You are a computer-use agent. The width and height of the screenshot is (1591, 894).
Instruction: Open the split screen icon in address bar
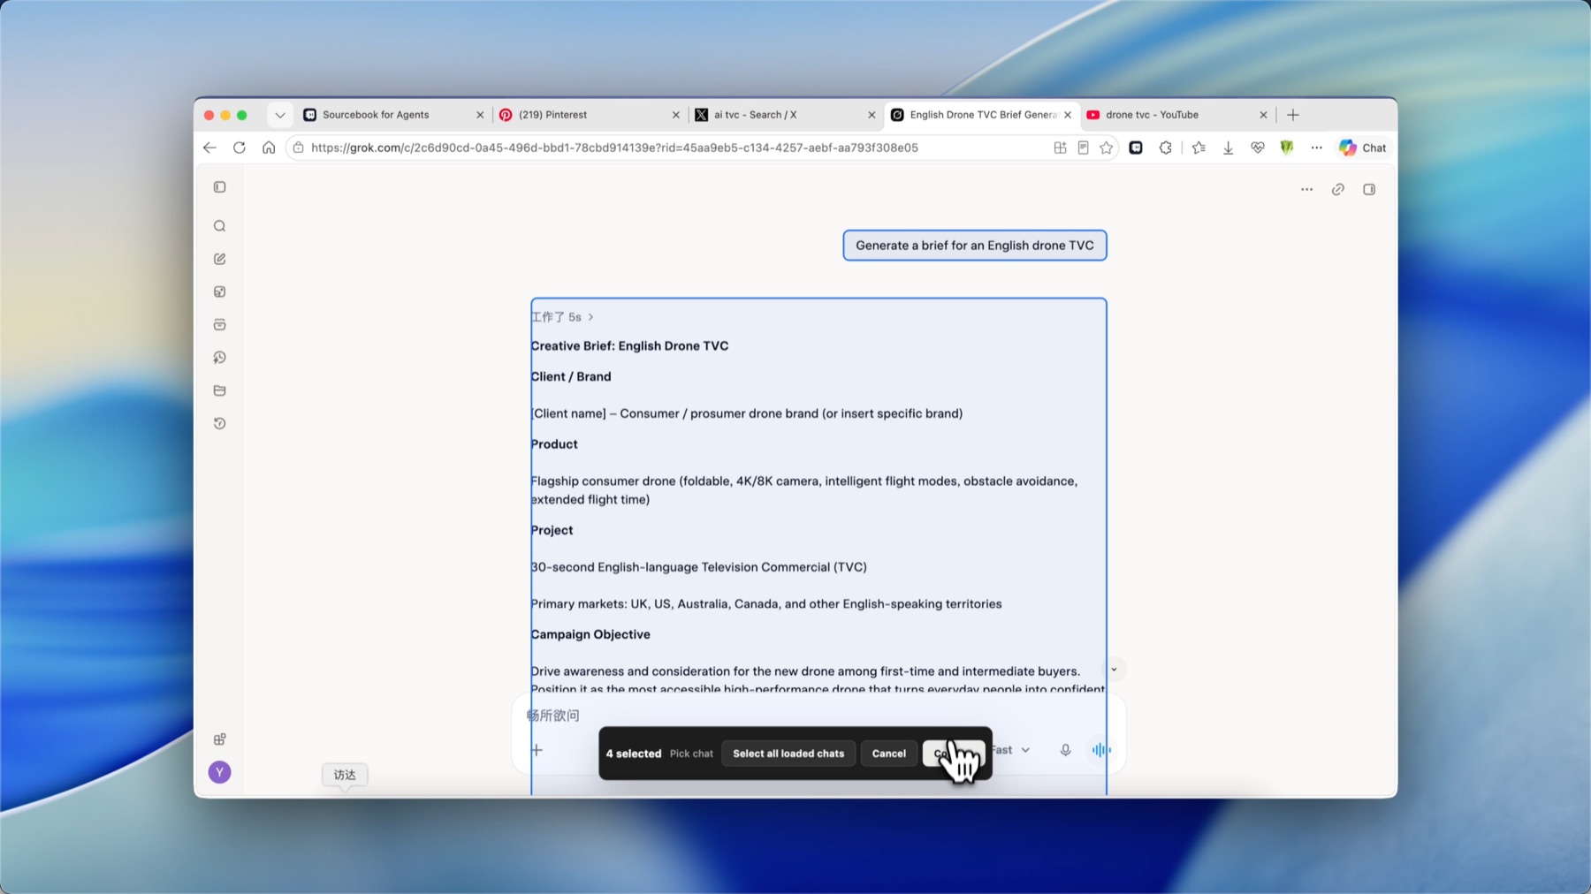tap(1060, 148)
